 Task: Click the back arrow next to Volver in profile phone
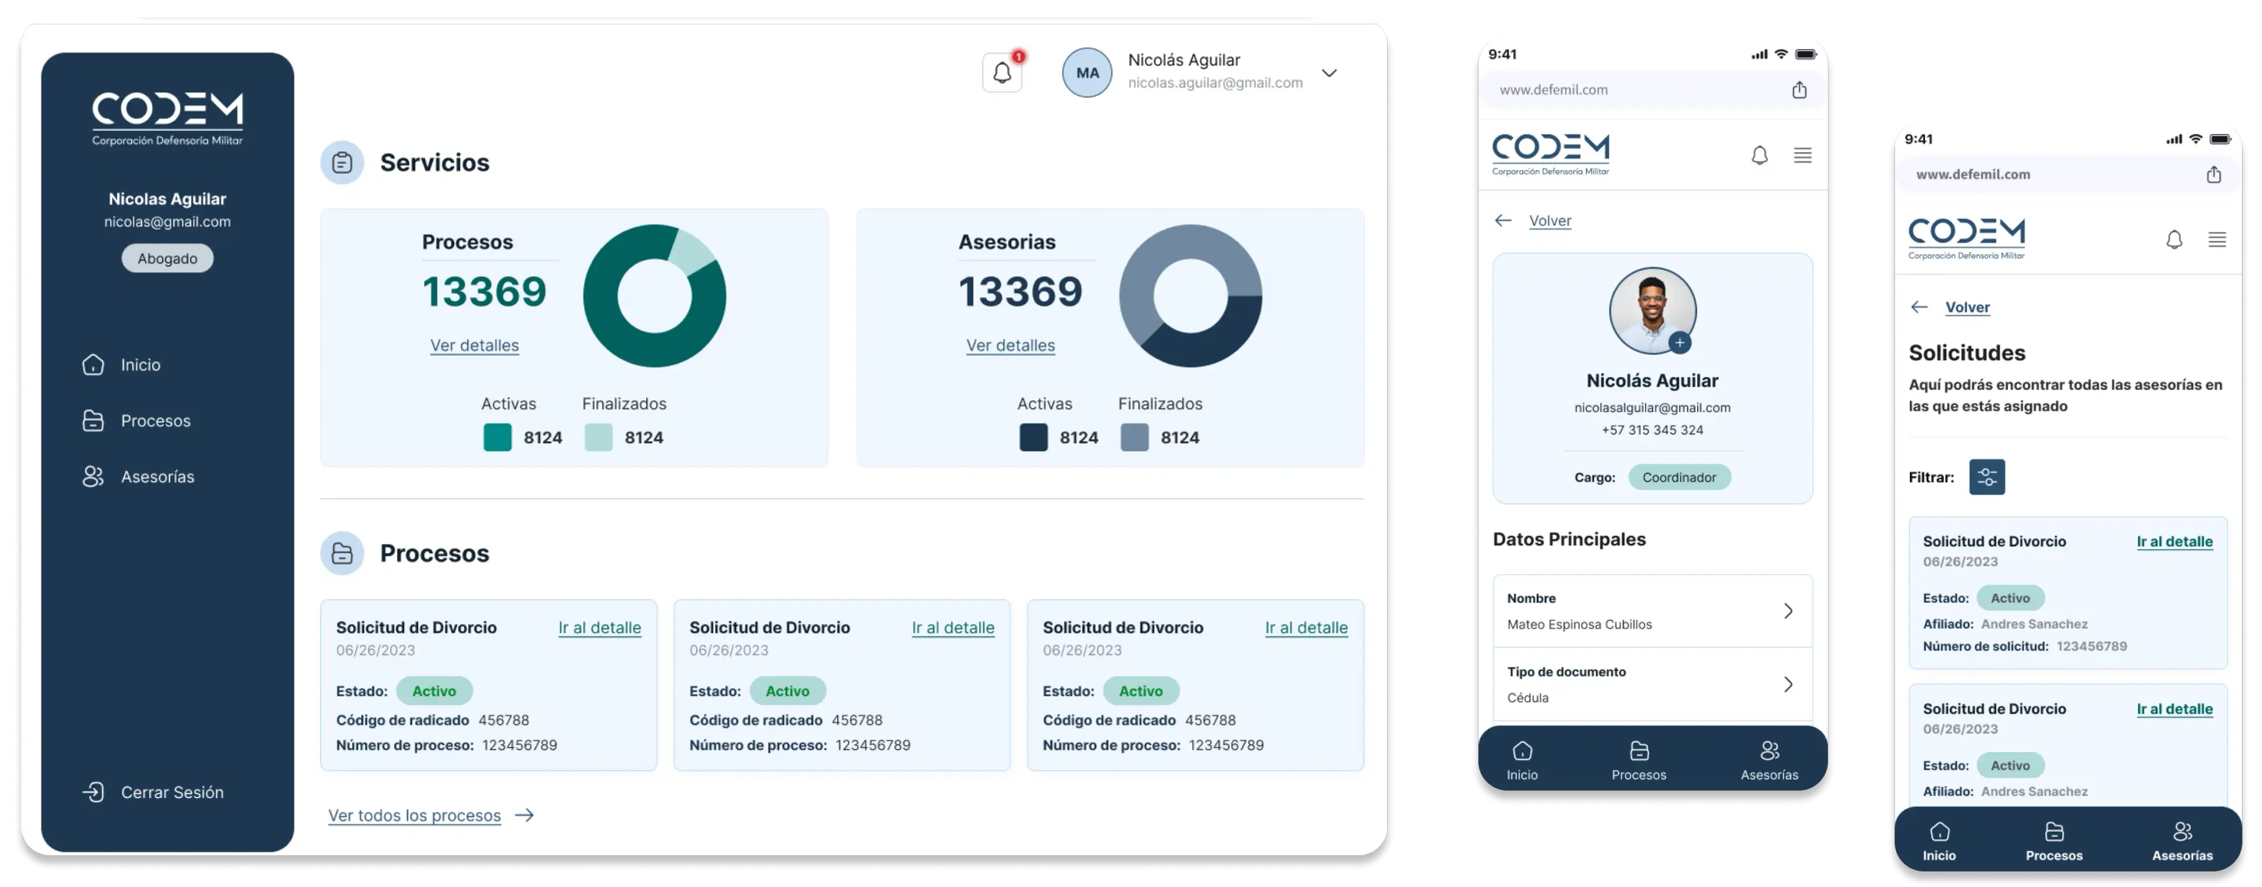click(1503, 220)
